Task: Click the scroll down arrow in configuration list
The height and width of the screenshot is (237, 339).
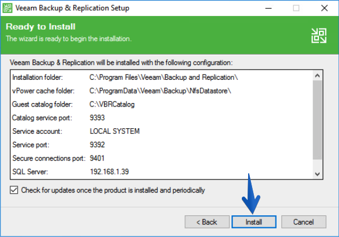Action: click(x=317, y=174)
